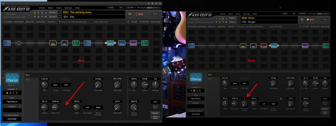
Task: Click the LFO sine waveform graphic in Rich window
Action: tap(66, 79)
